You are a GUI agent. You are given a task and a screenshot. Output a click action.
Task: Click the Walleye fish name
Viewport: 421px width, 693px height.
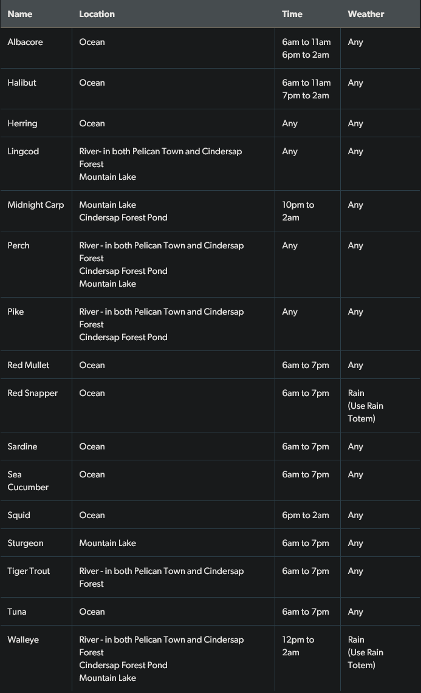(x=23, y=640)
